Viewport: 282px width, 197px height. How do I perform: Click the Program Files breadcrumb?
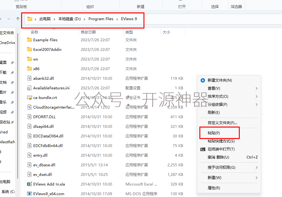pos(101,19)
